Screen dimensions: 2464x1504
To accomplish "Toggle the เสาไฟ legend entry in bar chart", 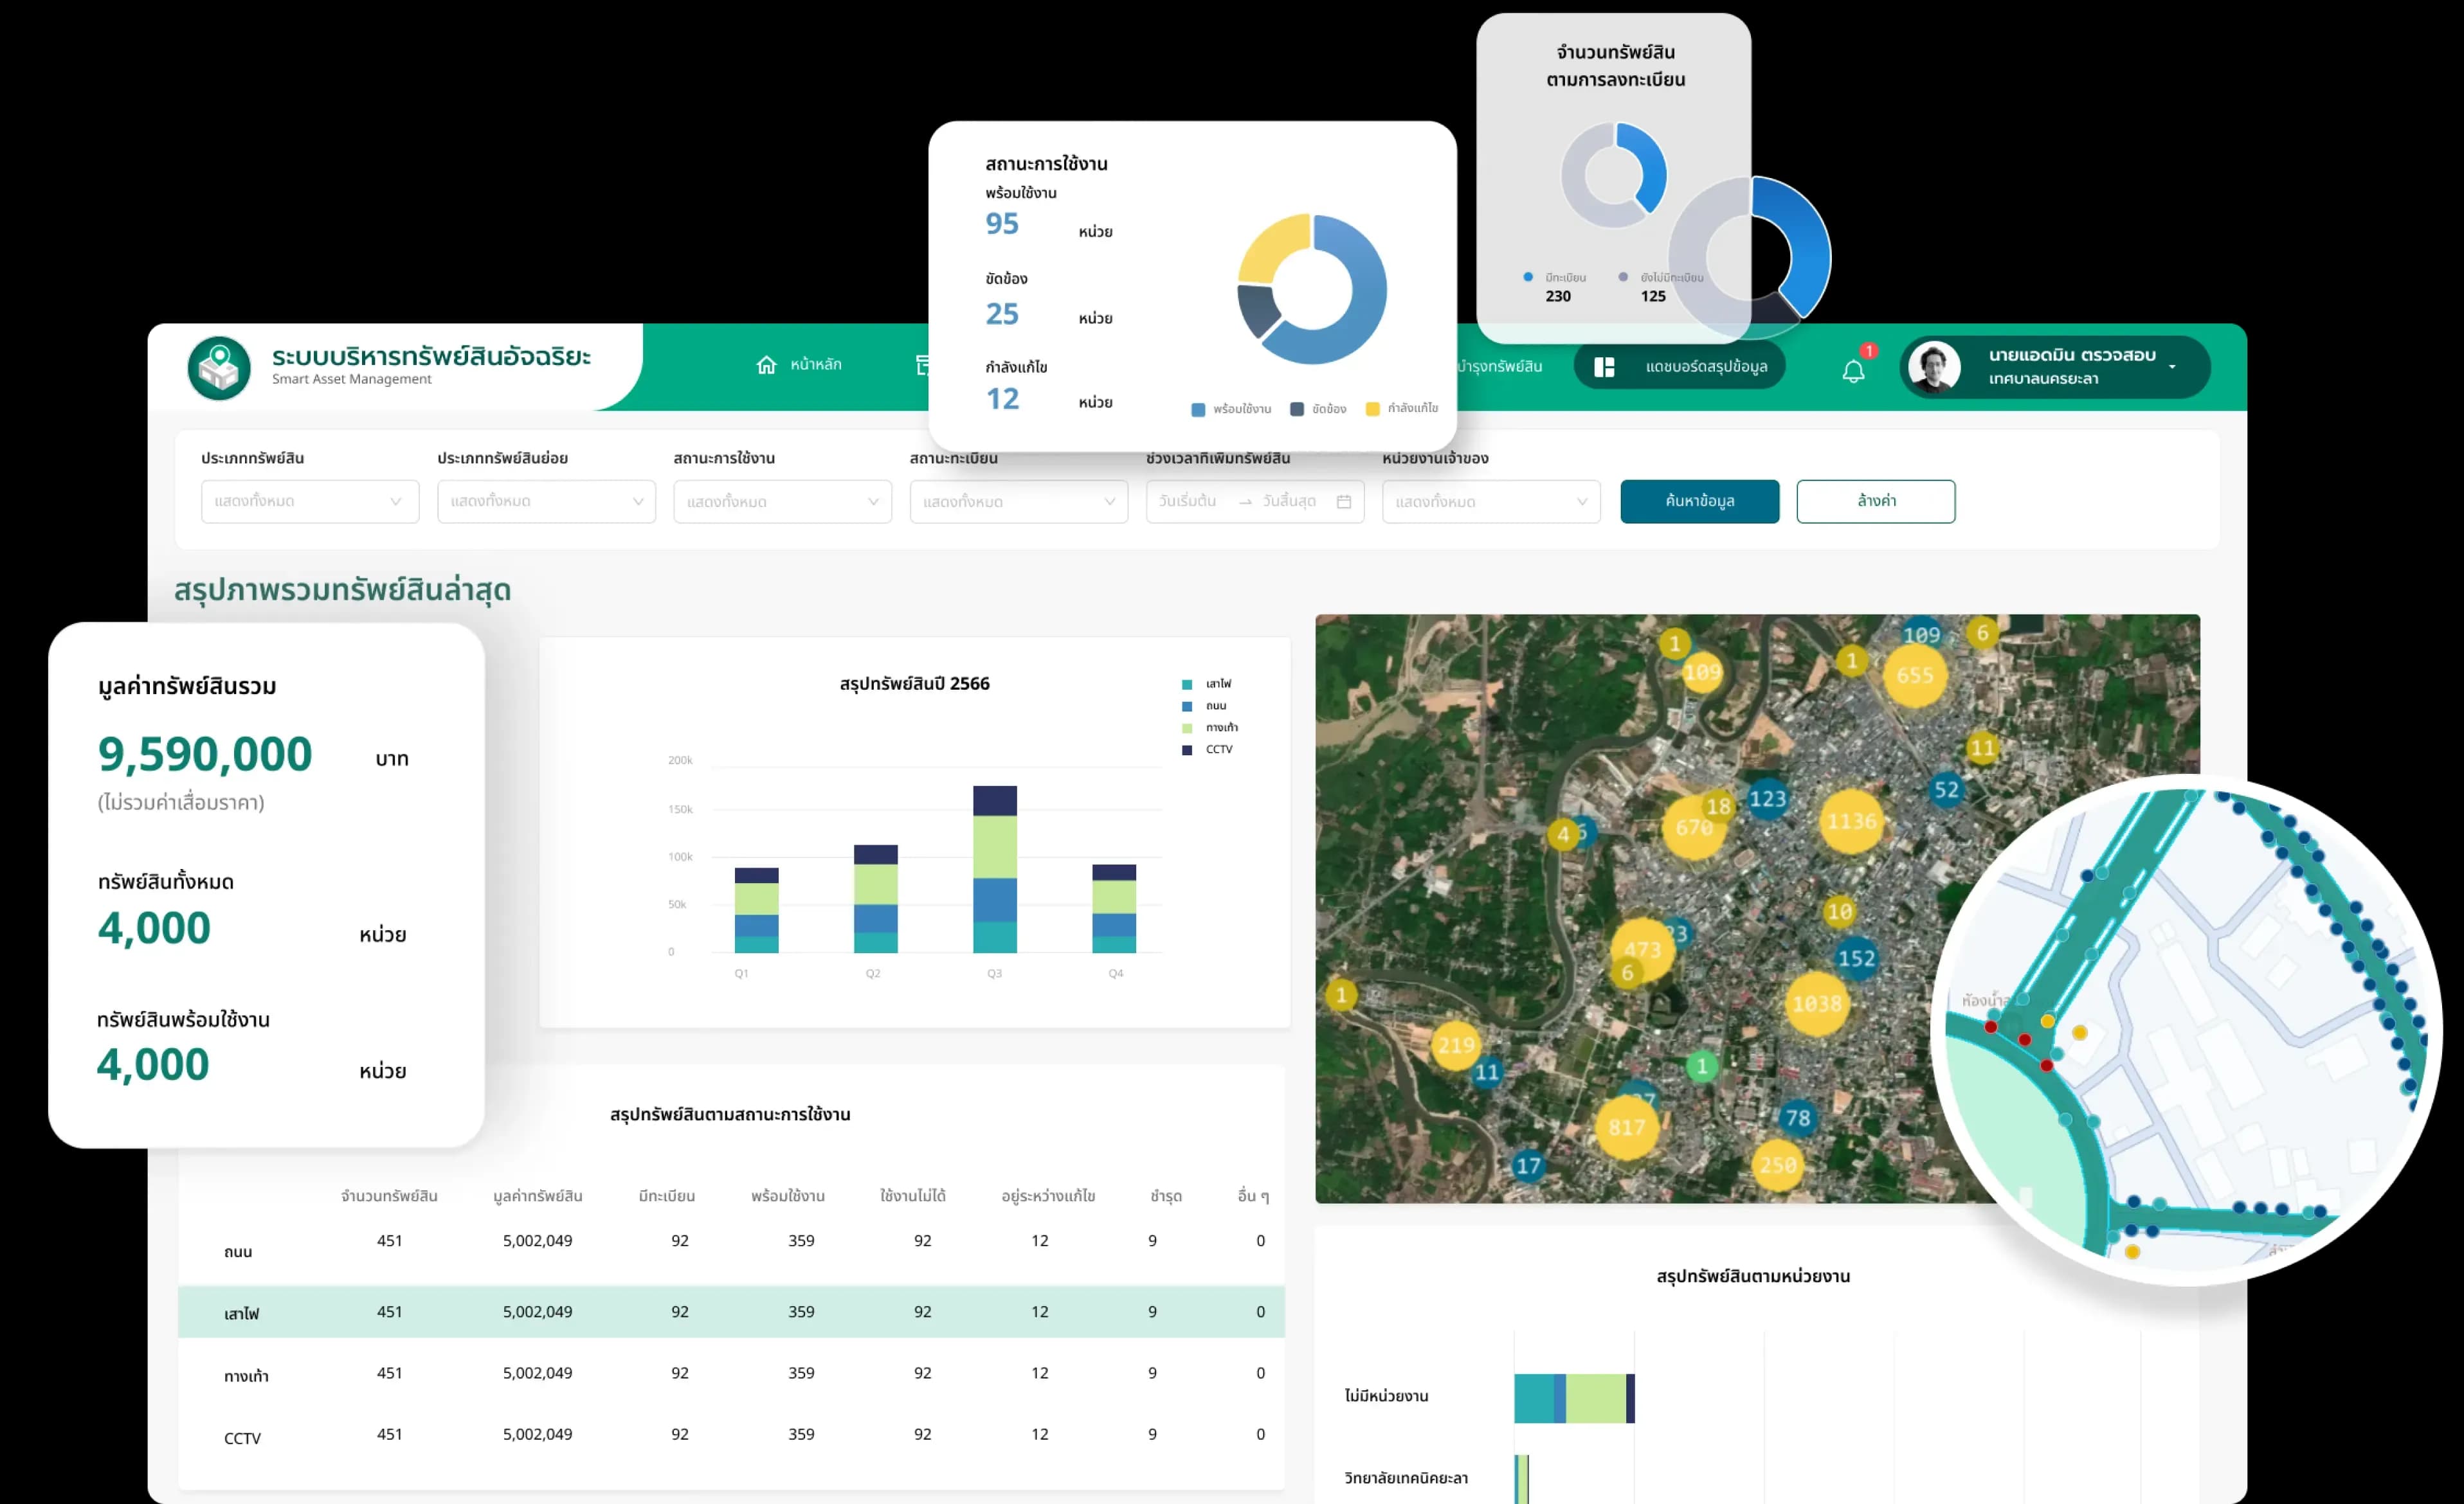I will [x=1207, y=685].
